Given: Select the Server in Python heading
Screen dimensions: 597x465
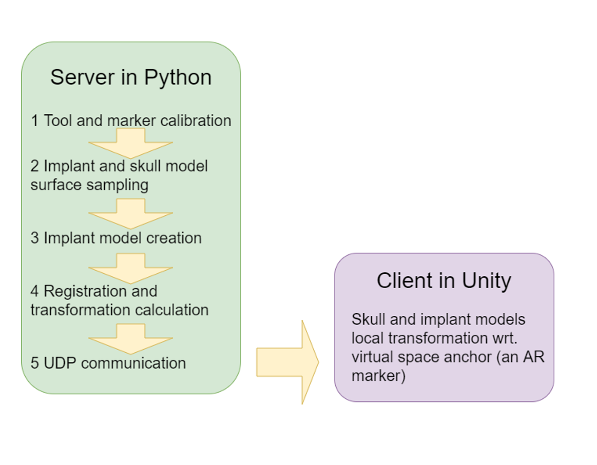Looking at the screenshot, I should (131, 77).
